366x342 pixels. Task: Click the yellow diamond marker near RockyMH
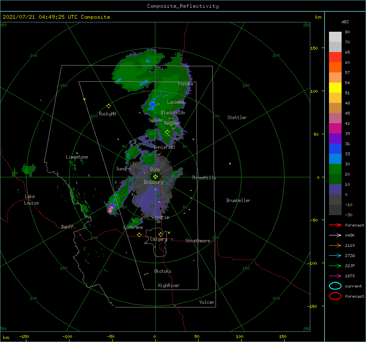[x=109, y=106]
